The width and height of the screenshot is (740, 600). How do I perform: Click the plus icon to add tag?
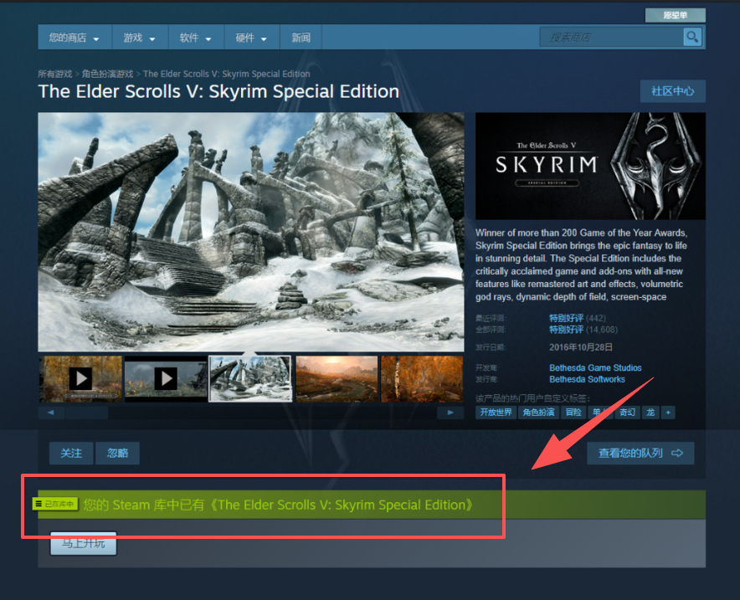tap(668, 413)
